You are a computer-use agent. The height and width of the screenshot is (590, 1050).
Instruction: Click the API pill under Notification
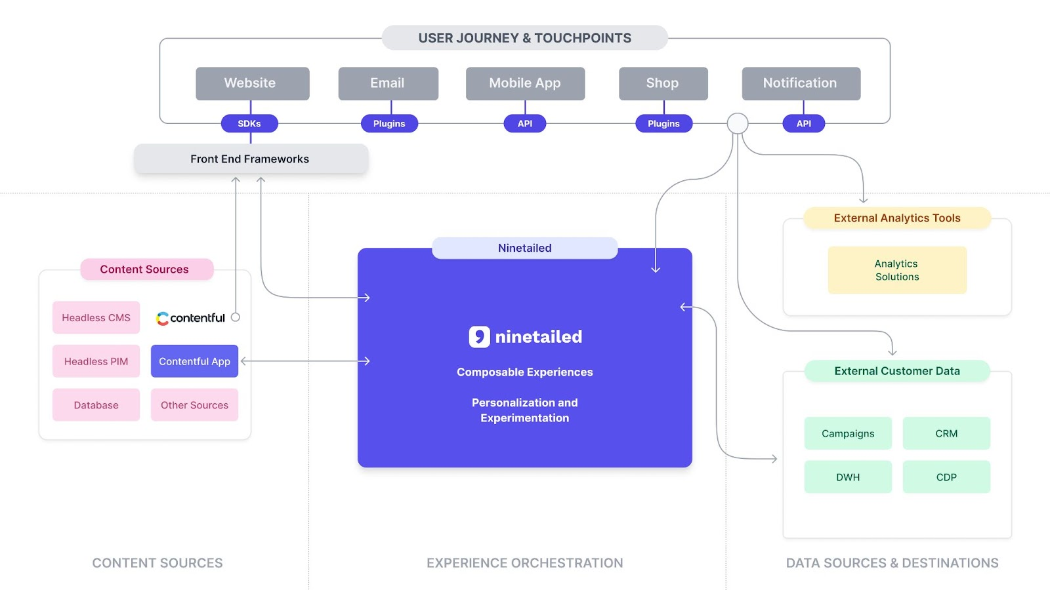804,123
